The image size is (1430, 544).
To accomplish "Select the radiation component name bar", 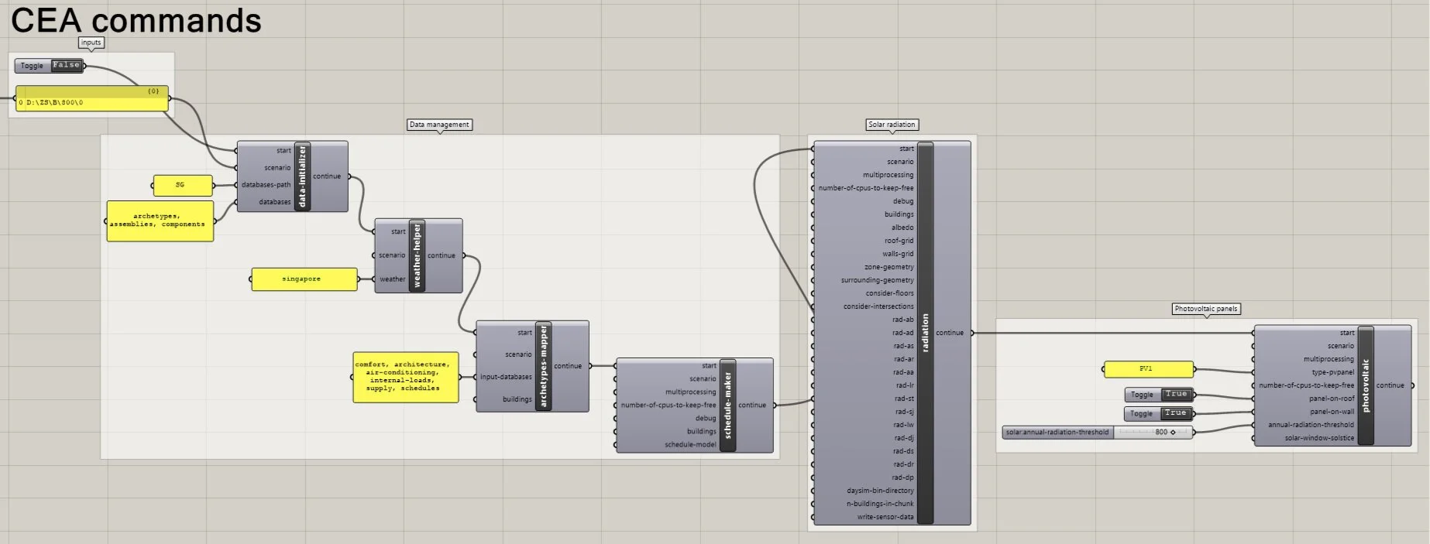I will (925, 333).
